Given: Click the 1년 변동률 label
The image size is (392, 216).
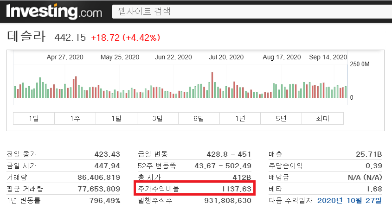Looking at the screenshot, I should [x=24, y=201].
